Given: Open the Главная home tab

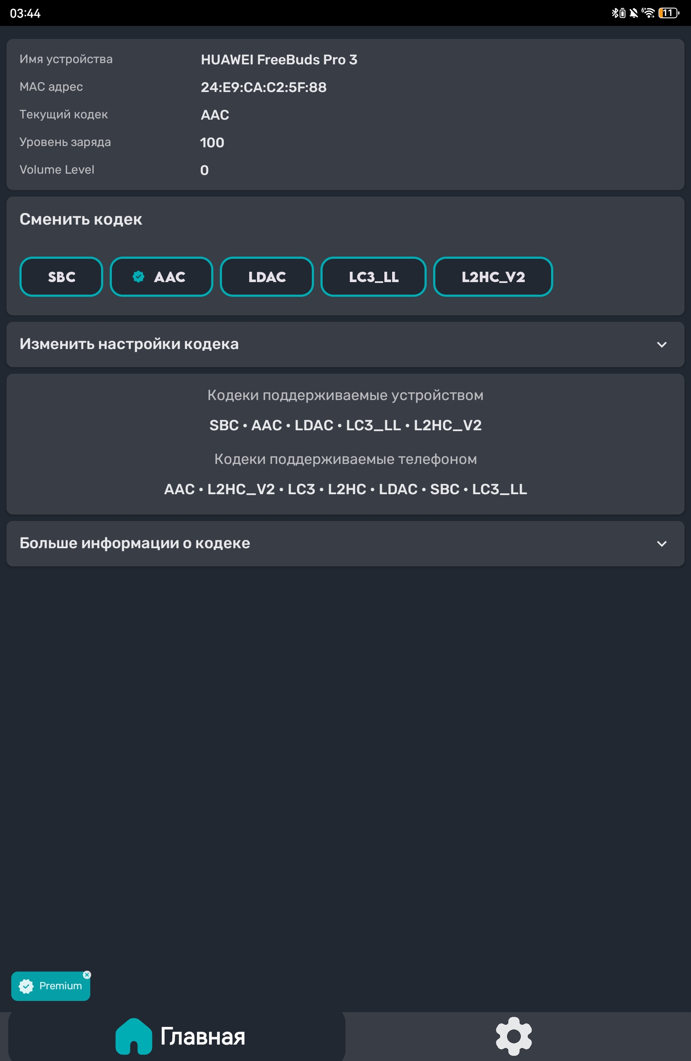Looking at the screenshot, I should pyautogui.click(x=177, y=1037).
